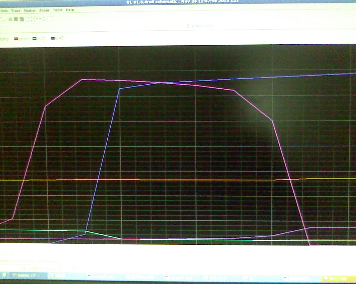Open the Axis menu
Screen dimensions: 356x284
pos(4,11)
